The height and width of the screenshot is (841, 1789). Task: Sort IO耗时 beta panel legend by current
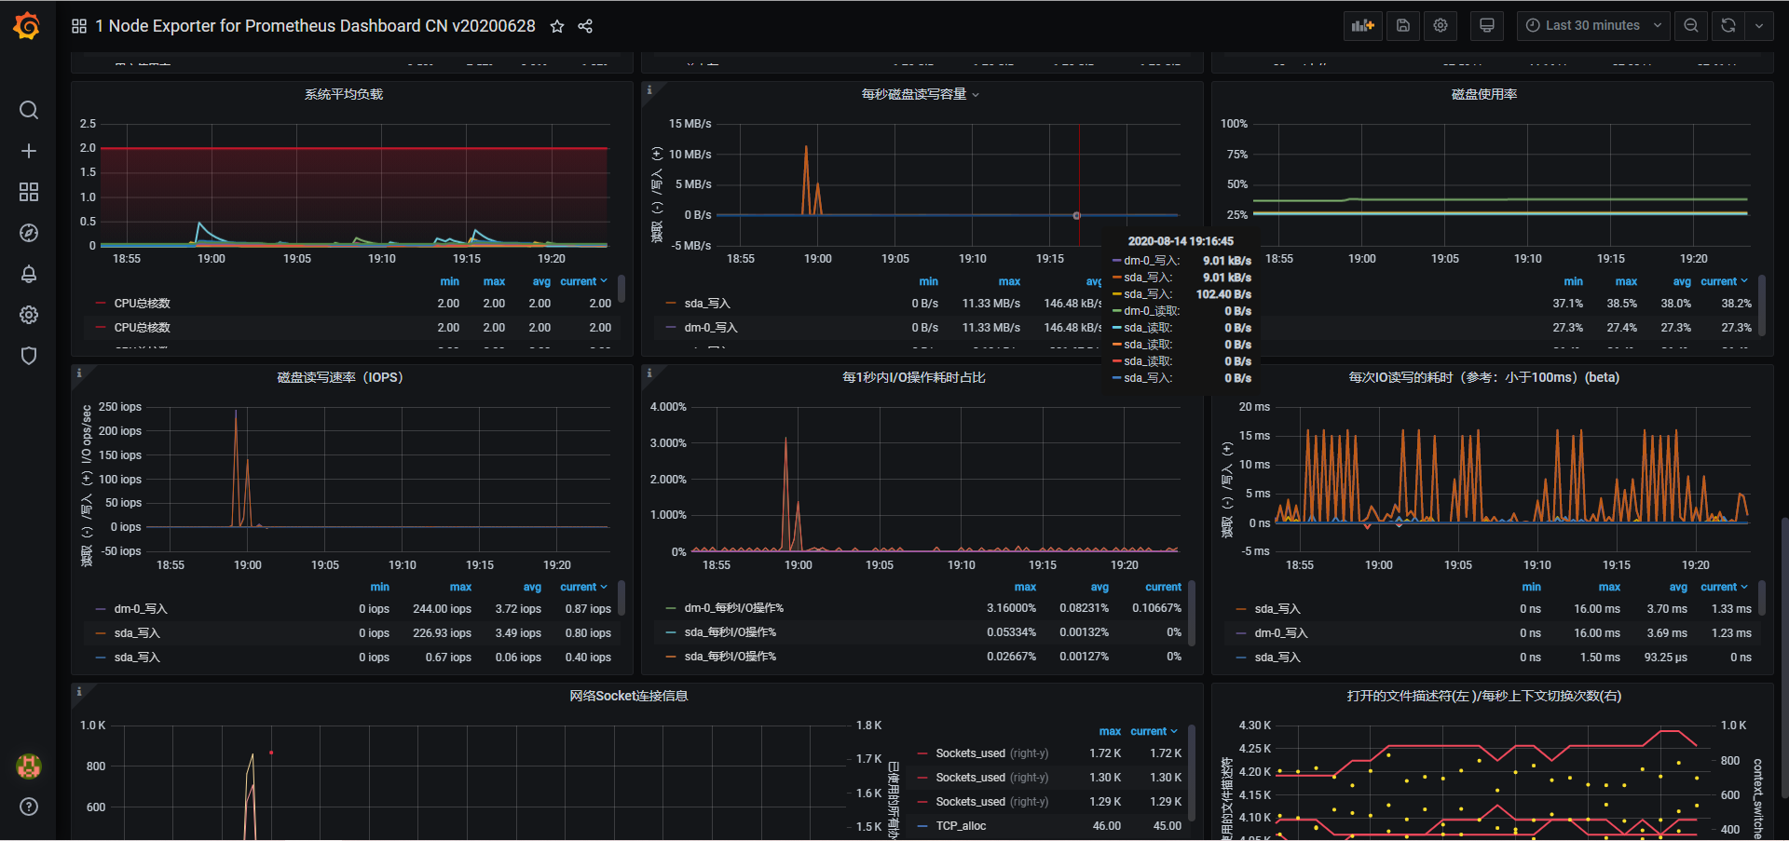pos(1724,587)
